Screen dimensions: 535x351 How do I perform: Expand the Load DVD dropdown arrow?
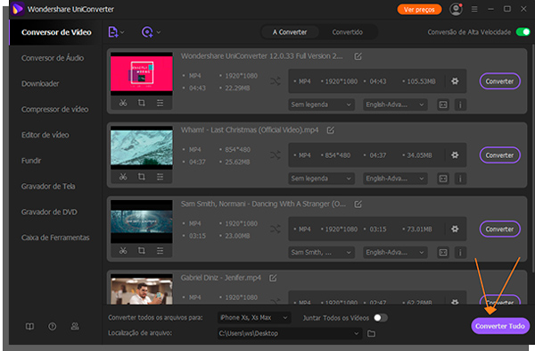[x=159, y=32]
